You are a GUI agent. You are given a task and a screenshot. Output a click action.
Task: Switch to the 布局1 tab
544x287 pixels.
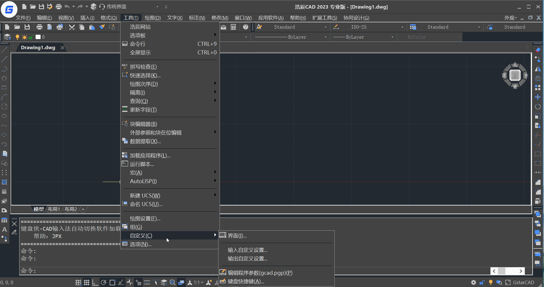54,209
